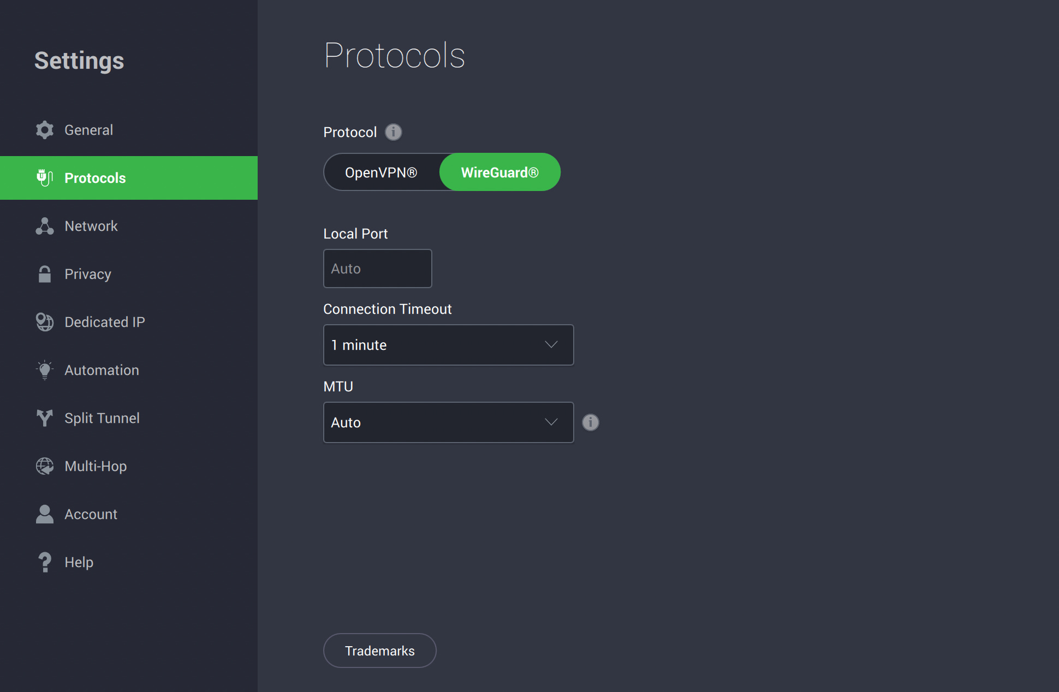Viewport: 1059px width, 692px height.
Task: Click the Split Tunnel fork icon
Action: pyautogui.click(x=45, y=418)
